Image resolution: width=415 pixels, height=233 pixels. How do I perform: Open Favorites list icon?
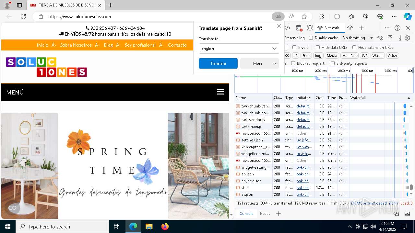coord(351,17)
